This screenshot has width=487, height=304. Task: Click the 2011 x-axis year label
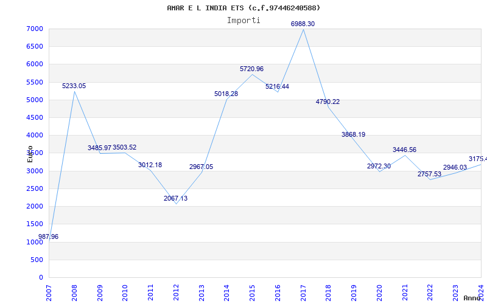[150, 293]
